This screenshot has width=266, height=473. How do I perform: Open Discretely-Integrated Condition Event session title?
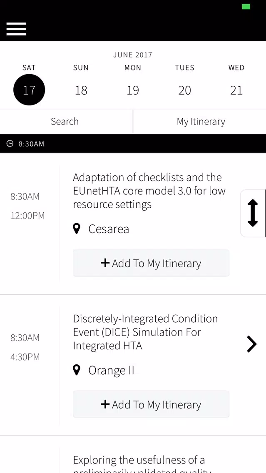pos(145,332)
